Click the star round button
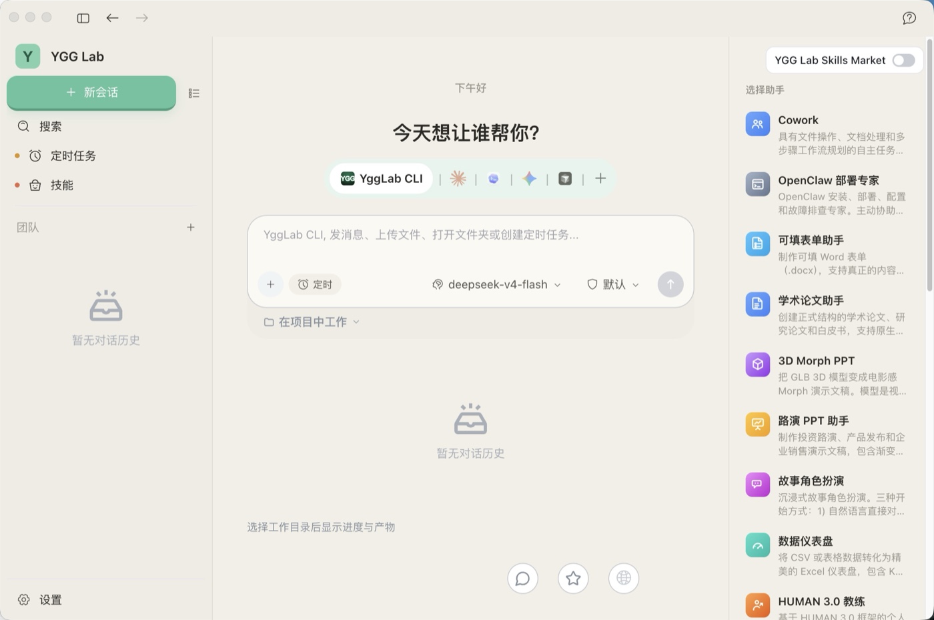 click(x=573, y=578)
